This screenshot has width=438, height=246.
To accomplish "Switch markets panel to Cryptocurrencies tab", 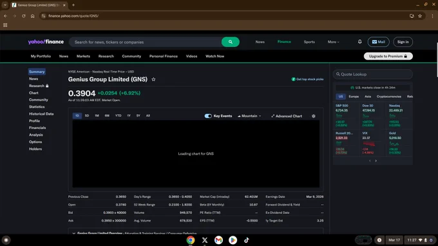I will tap(389, 97).
